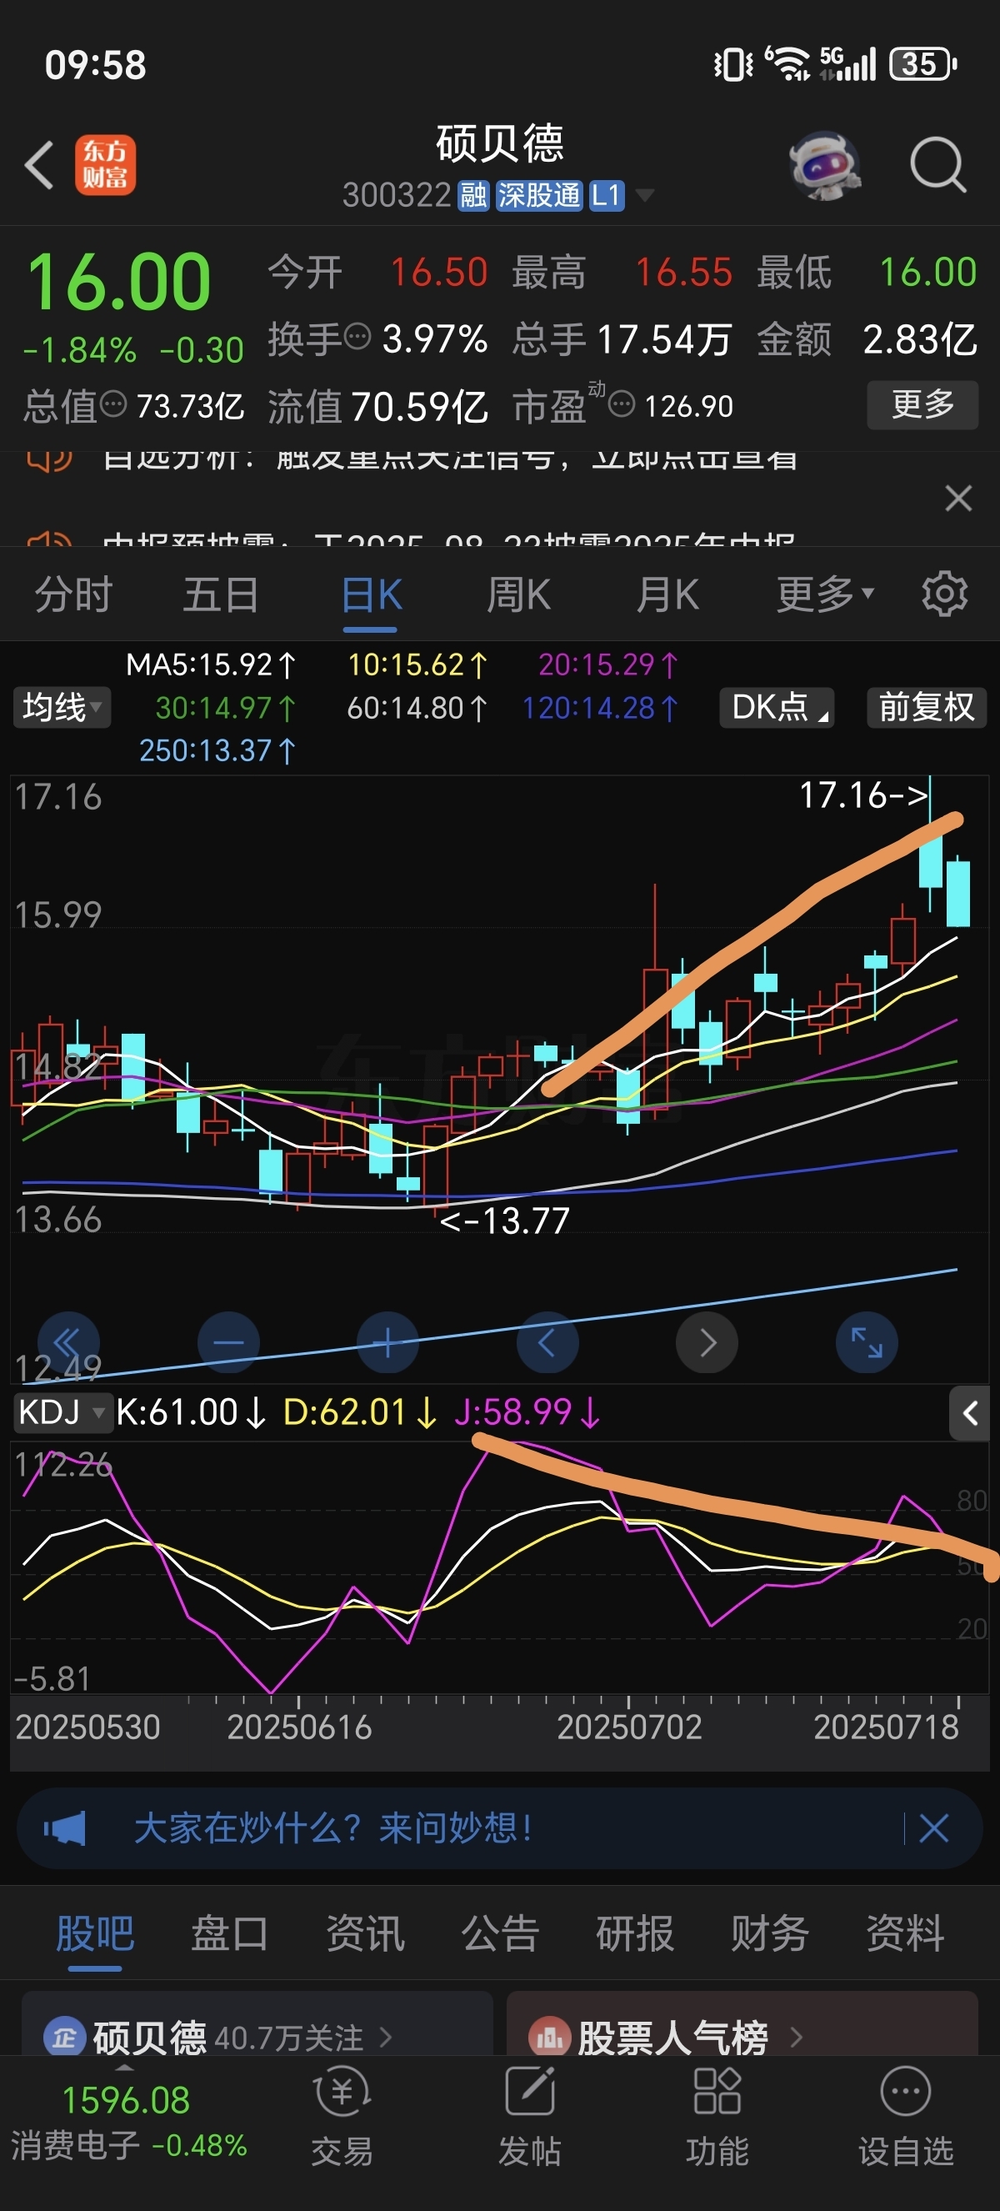Tap the turnover rate info icon

click(x=357, y=336)
